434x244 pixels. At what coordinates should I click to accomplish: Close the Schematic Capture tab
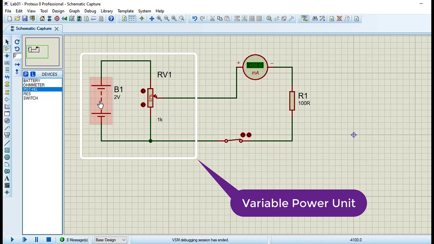coord(57,29)
